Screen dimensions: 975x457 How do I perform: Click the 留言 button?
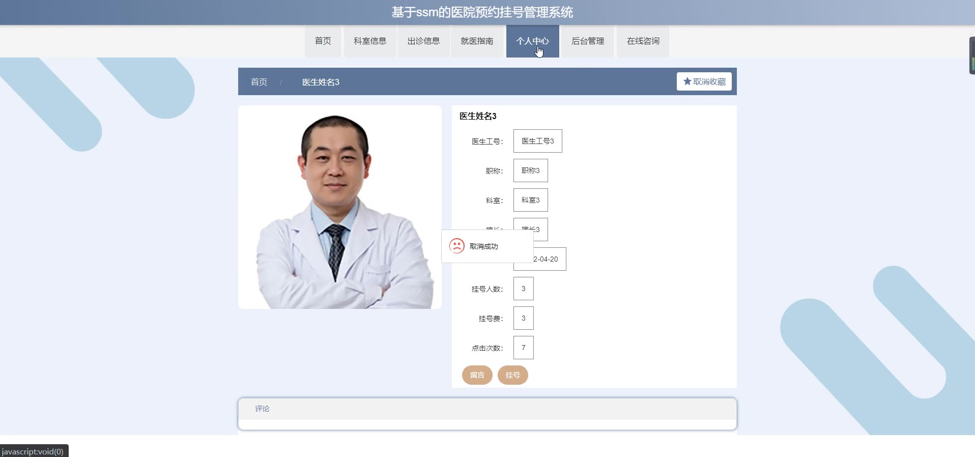click(x=477, y=375)
